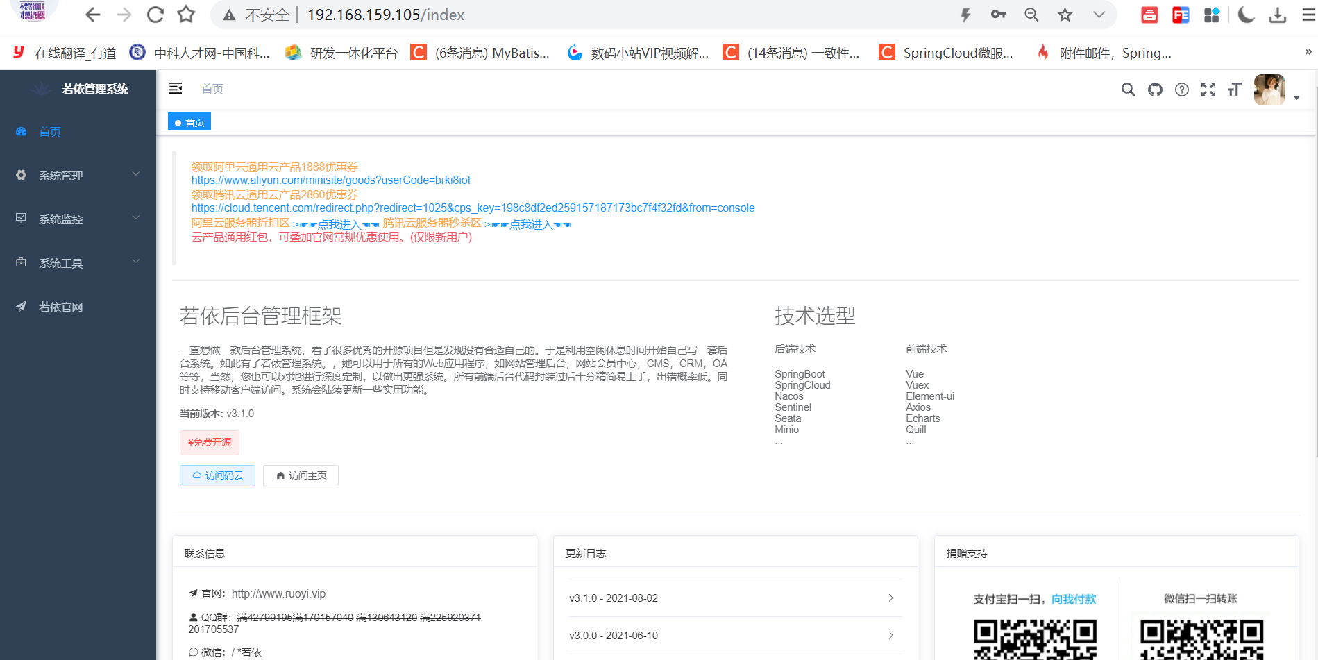
Task: Toggle the bookmark star in the address bar
Action: click(x=1064, y=14)
